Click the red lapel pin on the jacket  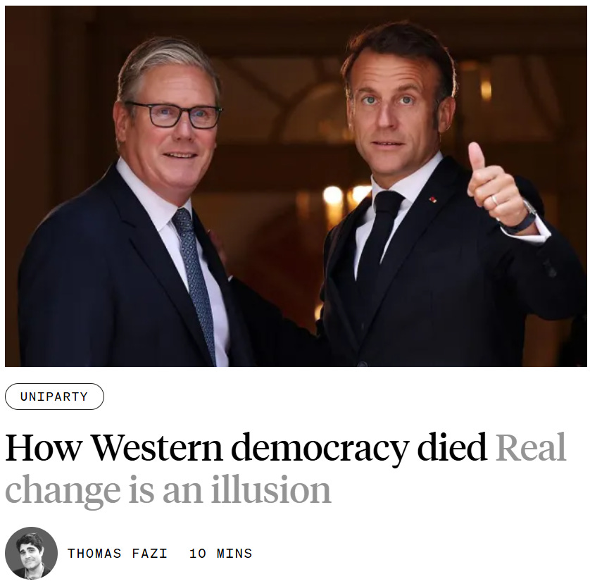tap(434, 199)
